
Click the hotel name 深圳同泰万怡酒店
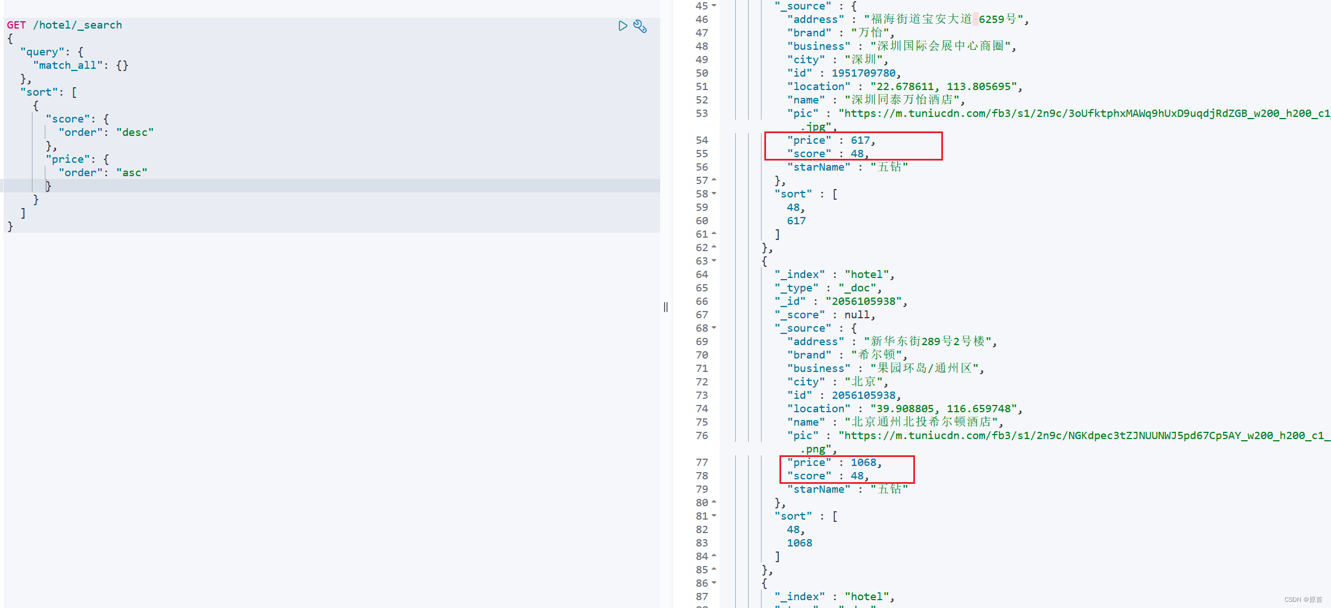[x=902, y=100]
